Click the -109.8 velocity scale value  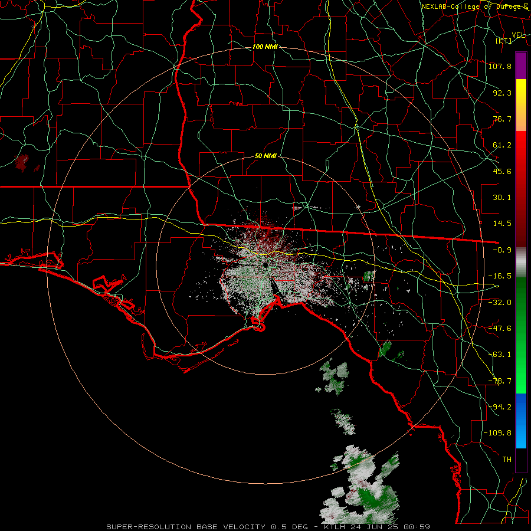[497, 433]
